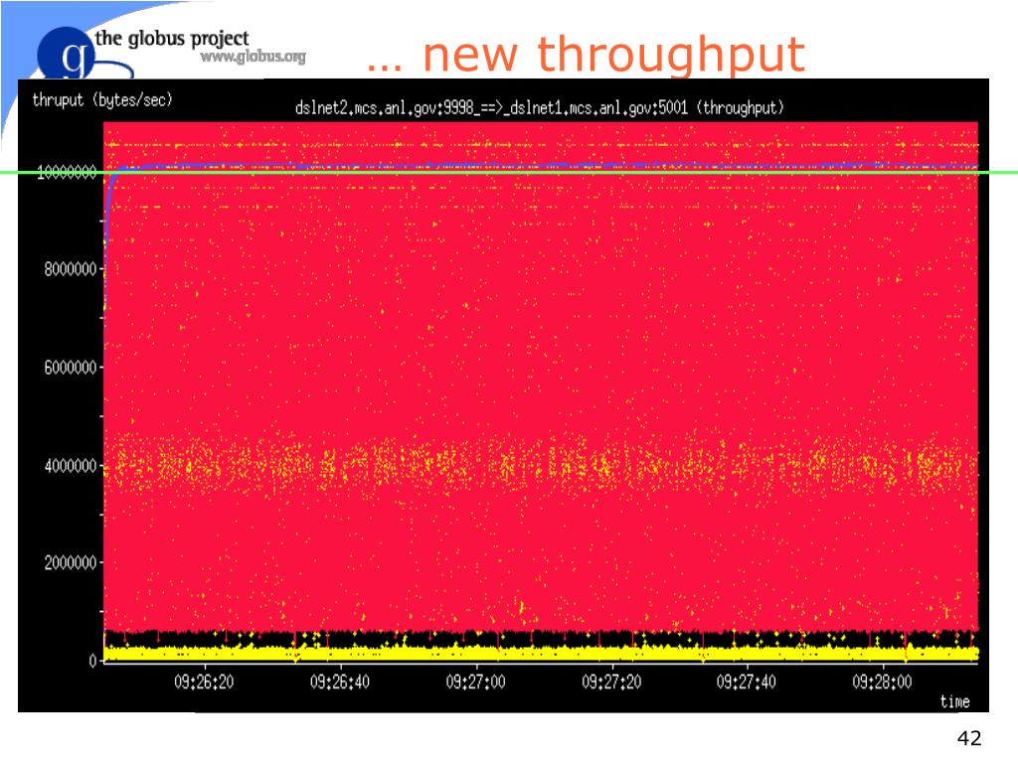Click the 09:28:00 time marker
1018x763 pixels.
coord(882,682)
